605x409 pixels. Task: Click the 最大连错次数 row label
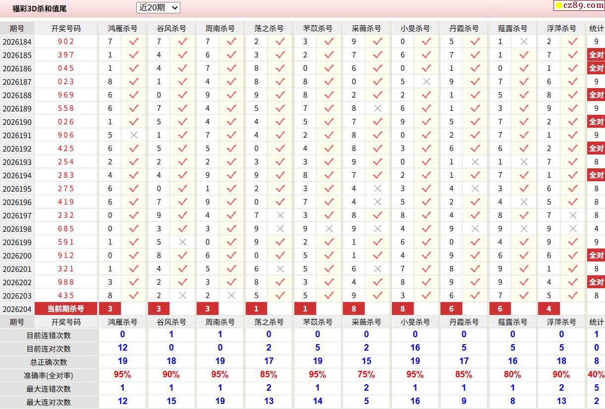coord(49,389)
